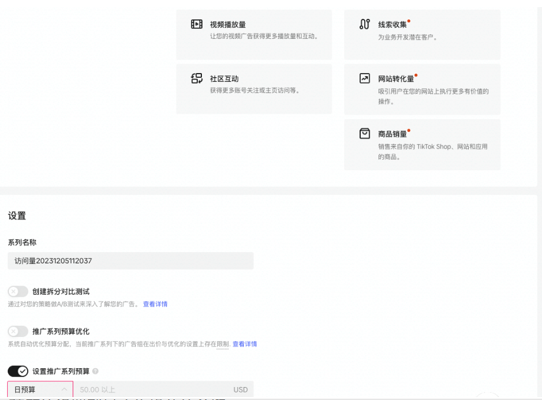Click the lead generation 线索收集 icon
This screenshot has height=400, width=542.
365,24
